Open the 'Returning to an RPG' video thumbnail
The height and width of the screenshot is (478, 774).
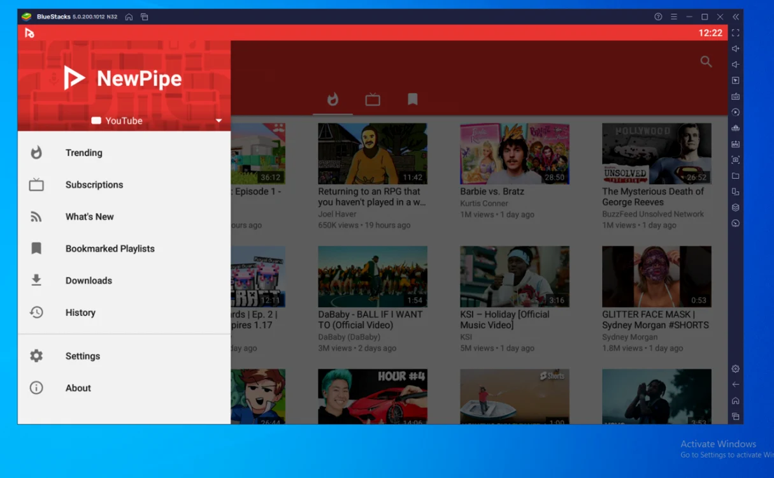pyautogui.click(x=373, y=154)
